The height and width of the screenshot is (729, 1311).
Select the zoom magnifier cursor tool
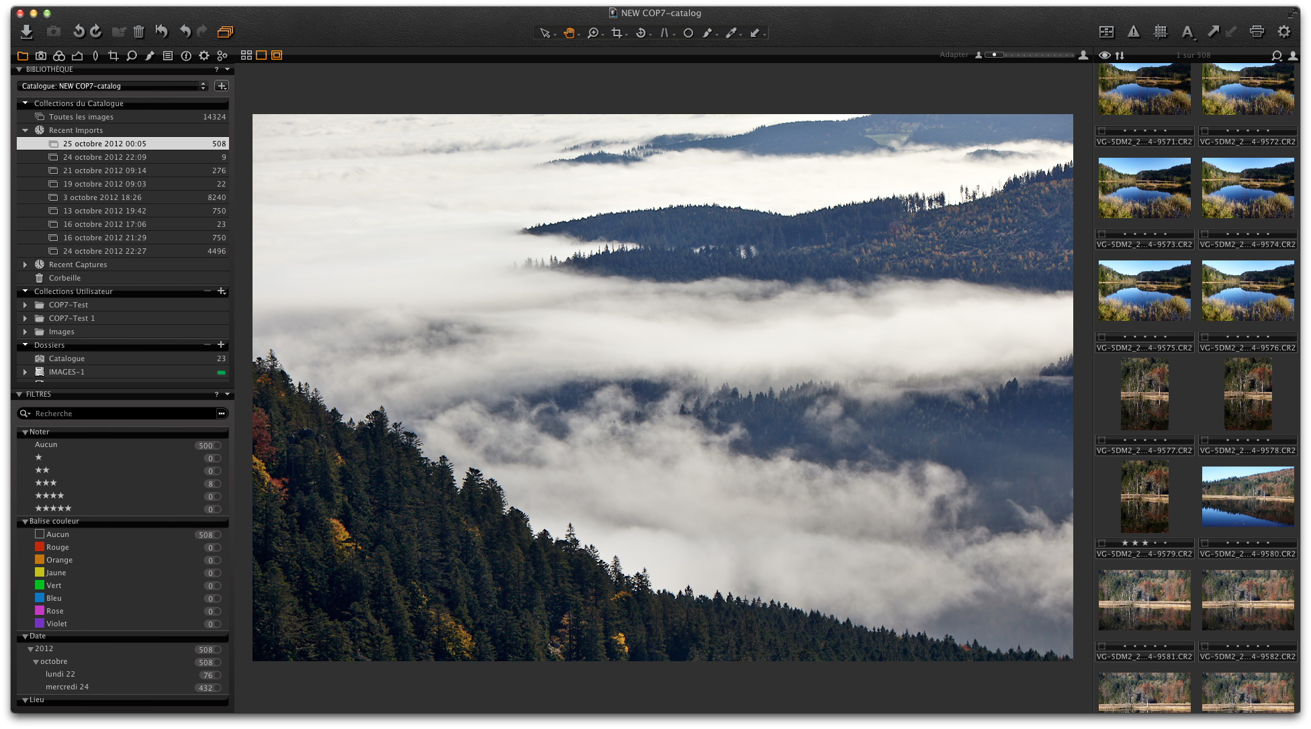(593, 33)
